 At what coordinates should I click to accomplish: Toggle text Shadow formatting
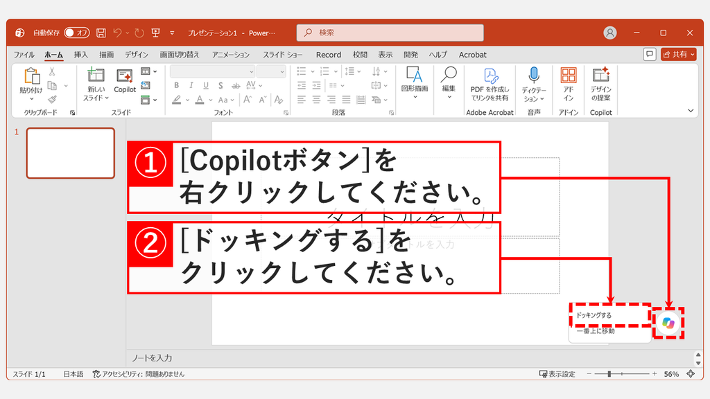tap(220, 85)
